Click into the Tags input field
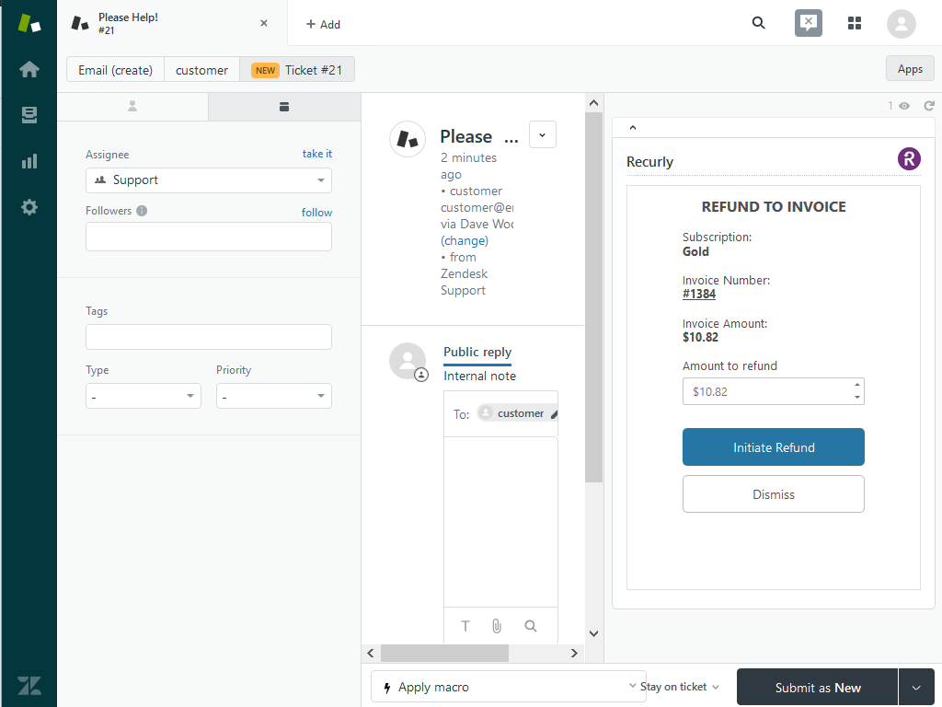This screenshot has width=942, height=707. click(209, 337)
